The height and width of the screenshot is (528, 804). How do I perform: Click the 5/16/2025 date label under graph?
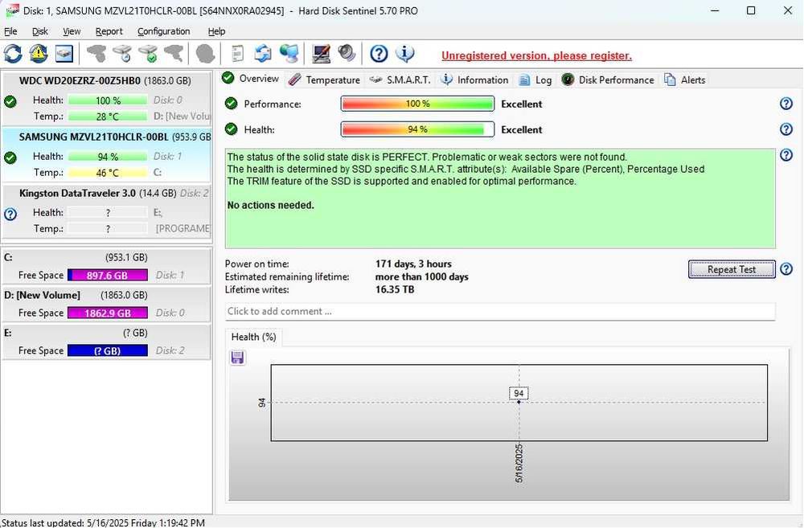(x=519, y=464)
